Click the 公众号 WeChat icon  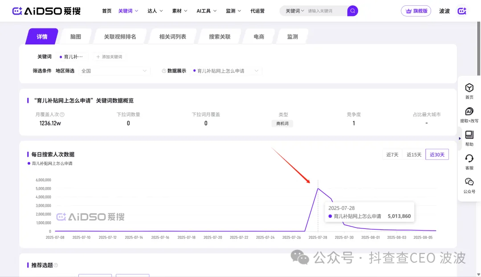[x=469, y=182]
